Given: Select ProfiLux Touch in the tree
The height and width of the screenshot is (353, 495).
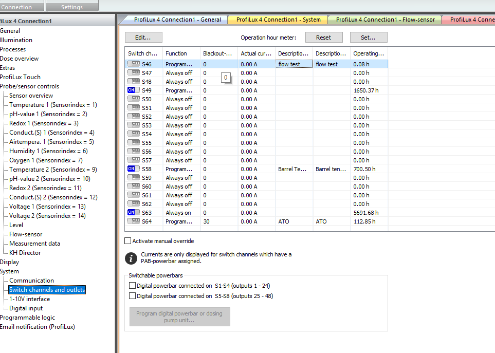Looking at the screenshot, I should point(20,77).
